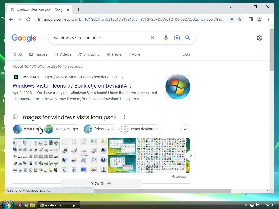The height and width of the screenshot is (209, 279).
Task: Select the Chrome window taskbar button
Action: [x=59, y=205]
